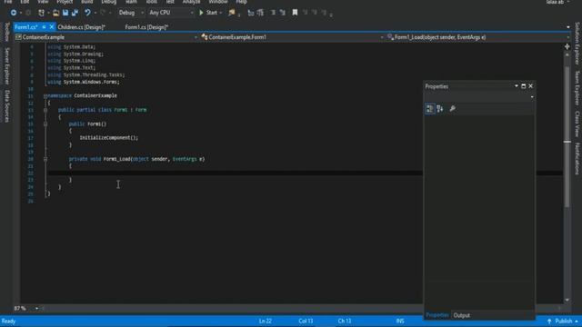Maximize the Properties panel
This screenshot has width=582, height=327.
524,86
